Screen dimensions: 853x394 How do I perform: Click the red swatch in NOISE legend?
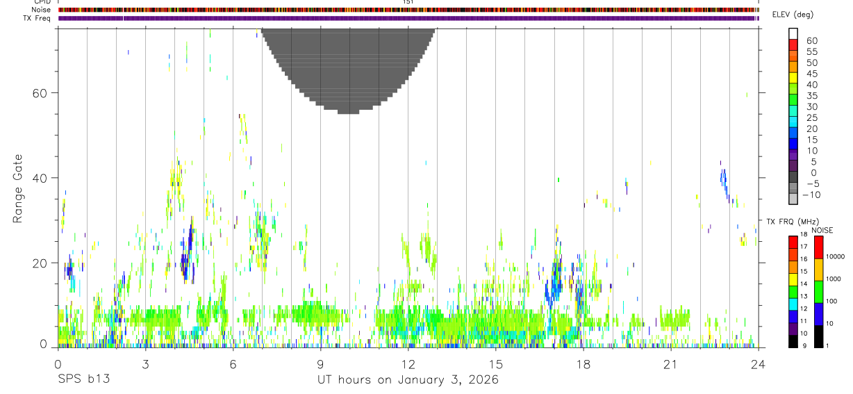pyautogui.click(x=819, y=247)
